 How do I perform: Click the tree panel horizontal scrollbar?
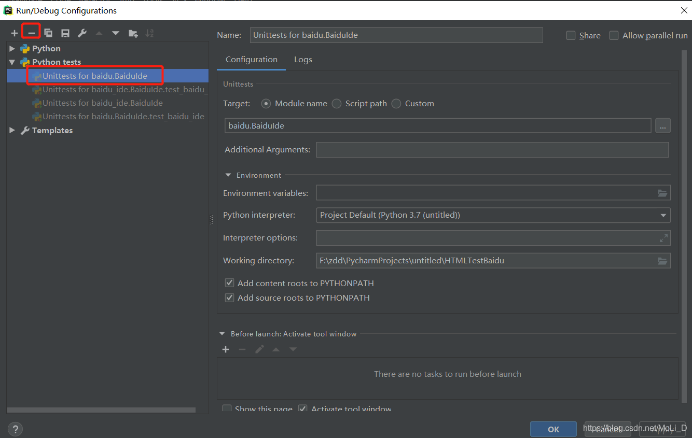(102, 410)
